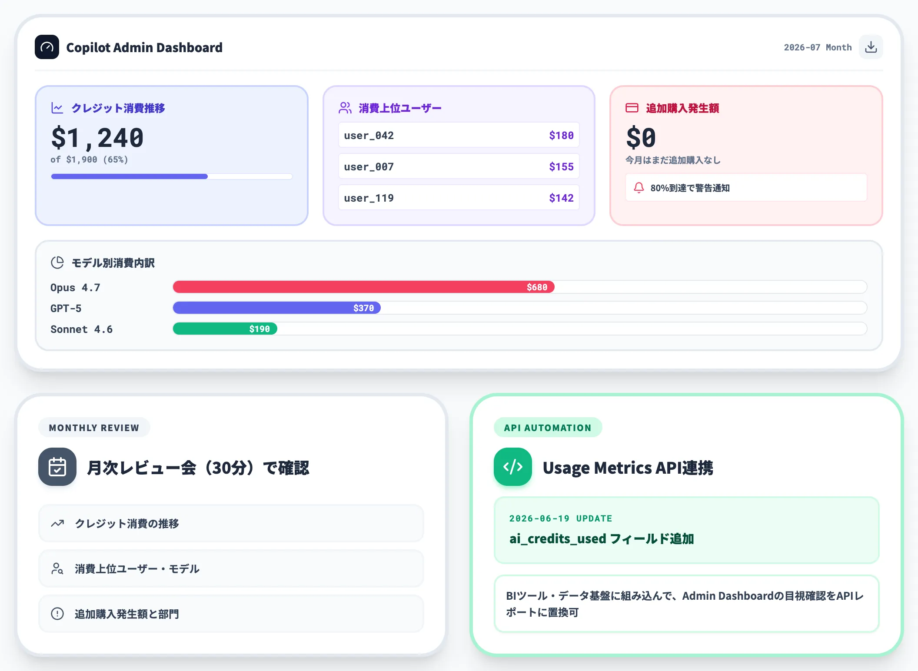Open the user_007 row
Screen dimensions: 918x671
[459, 166]
